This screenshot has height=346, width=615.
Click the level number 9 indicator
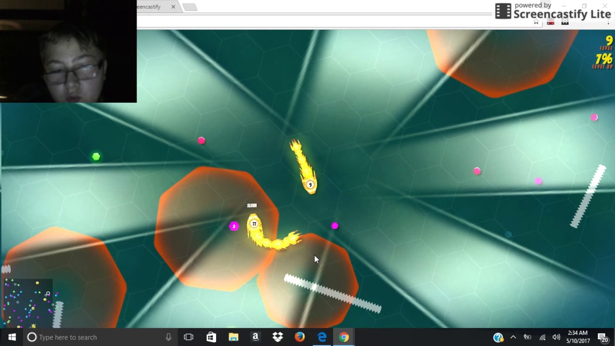609,41
